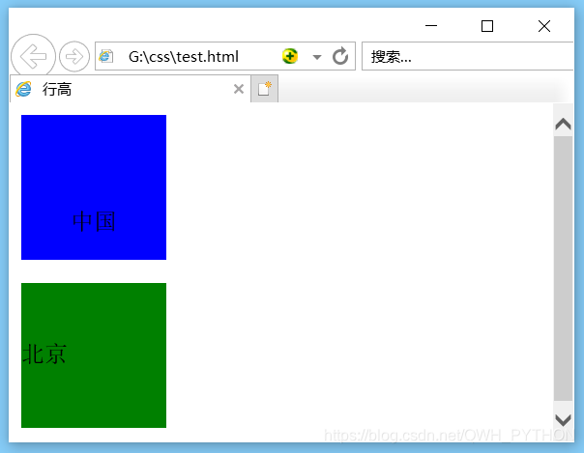This screenshot has height=453, width=584.
Task: Click the scrollbar up arrow
Action: click(x=563, y=124)
